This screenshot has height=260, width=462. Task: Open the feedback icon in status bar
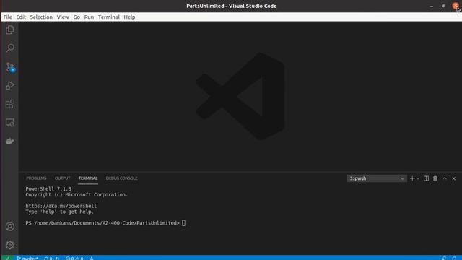(x=444, y=258)
